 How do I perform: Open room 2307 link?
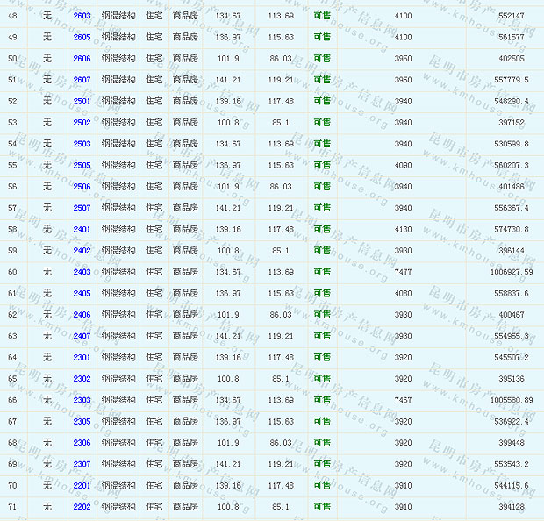coord(82,464)
